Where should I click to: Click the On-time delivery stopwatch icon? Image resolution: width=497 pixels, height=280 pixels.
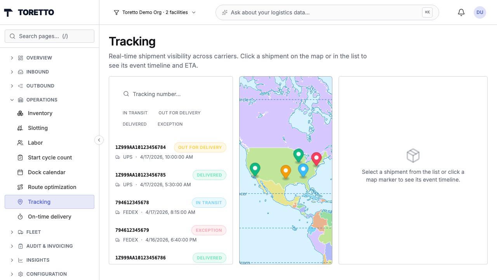(20, 217)
